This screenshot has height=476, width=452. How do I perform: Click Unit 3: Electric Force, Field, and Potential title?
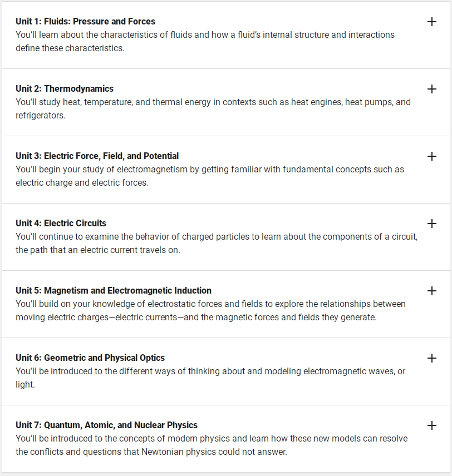coord(97,156)
